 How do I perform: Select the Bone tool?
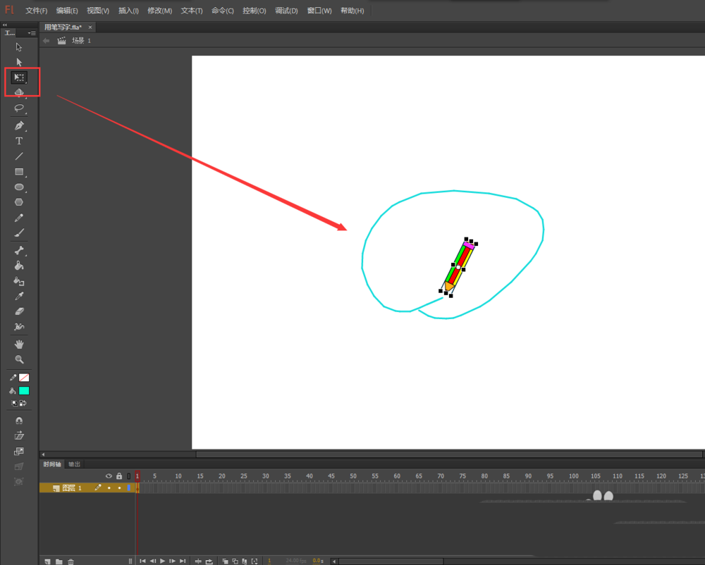point(19,251)
